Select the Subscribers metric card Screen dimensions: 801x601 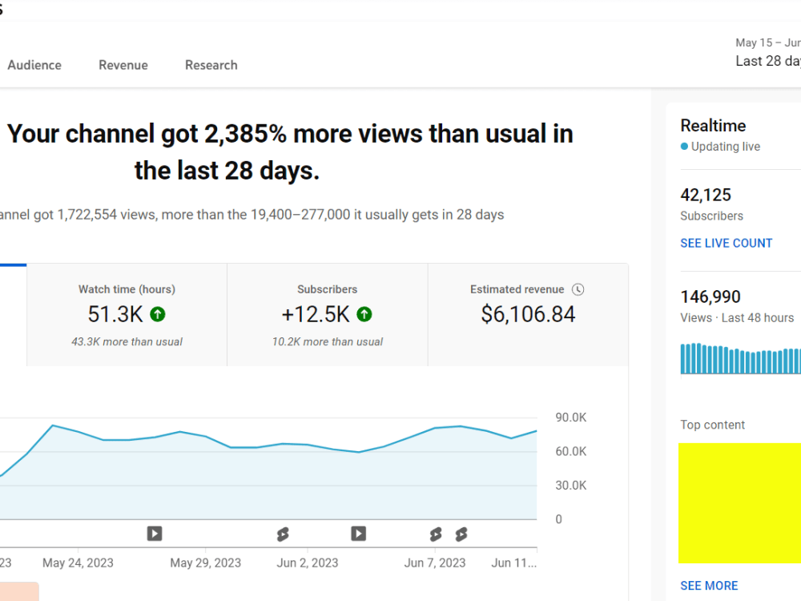pyautogui.click(x=328, y=315)
